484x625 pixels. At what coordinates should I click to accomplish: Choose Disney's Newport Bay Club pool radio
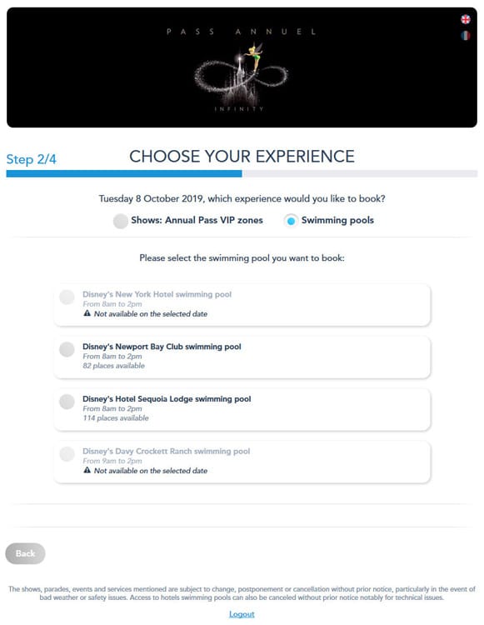click(67, 349)
